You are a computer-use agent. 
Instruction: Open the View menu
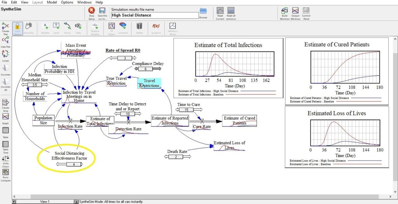click(x=24, y=2)
